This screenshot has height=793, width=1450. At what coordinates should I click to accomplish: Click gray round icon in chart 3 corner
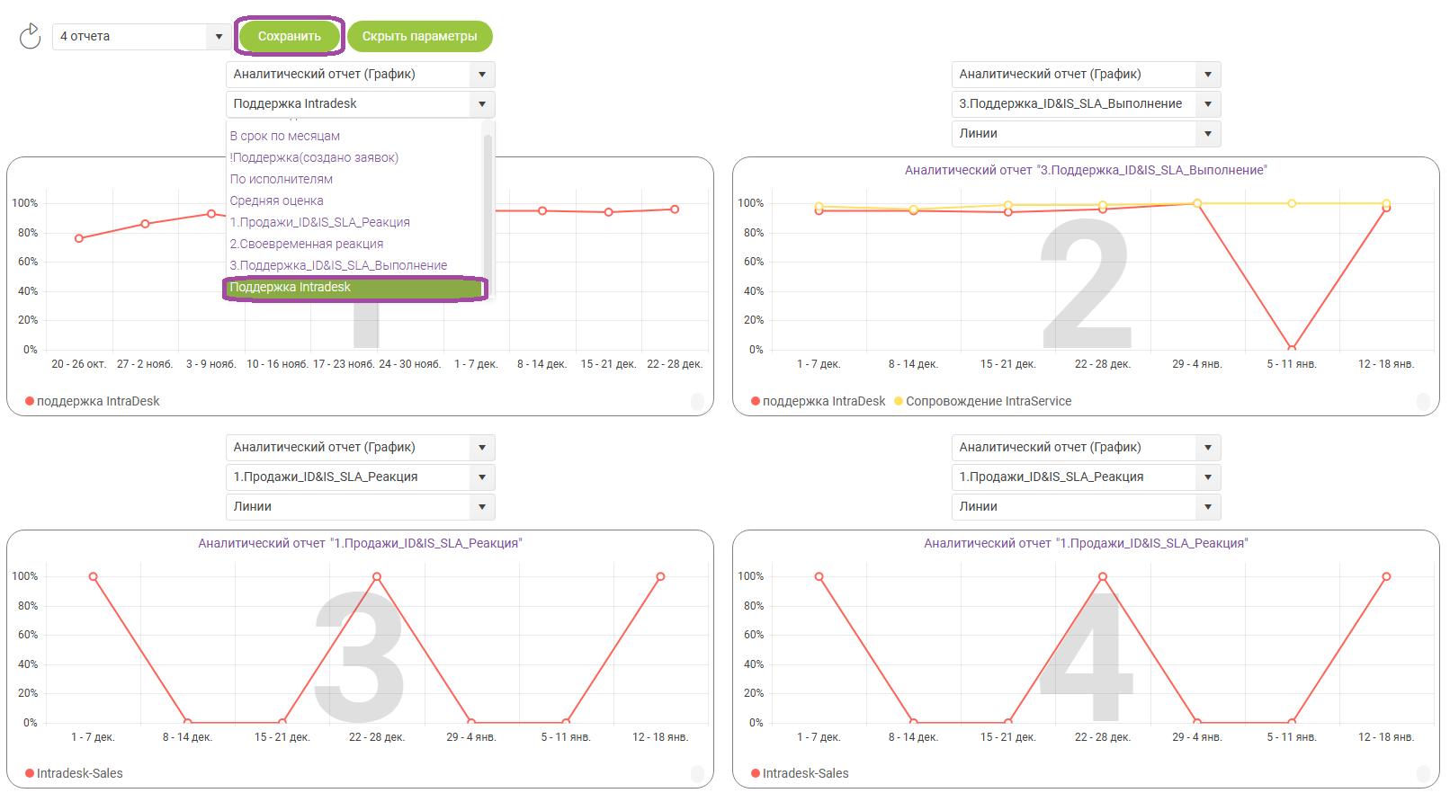point(697,773)
